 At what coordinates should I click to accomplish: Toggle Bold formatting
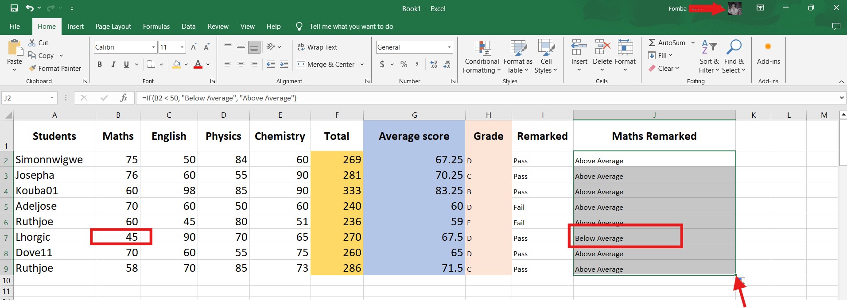(100, 65)
